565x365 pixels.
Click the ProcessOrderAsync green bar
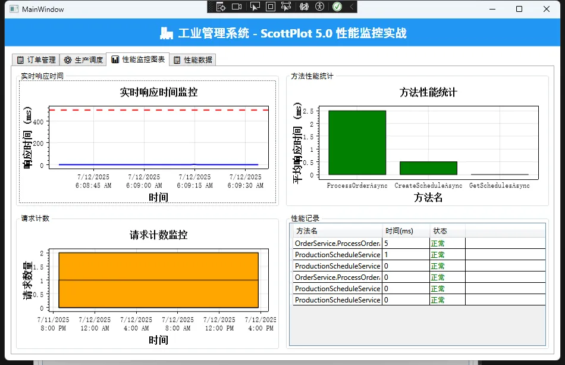click(357, 143)
